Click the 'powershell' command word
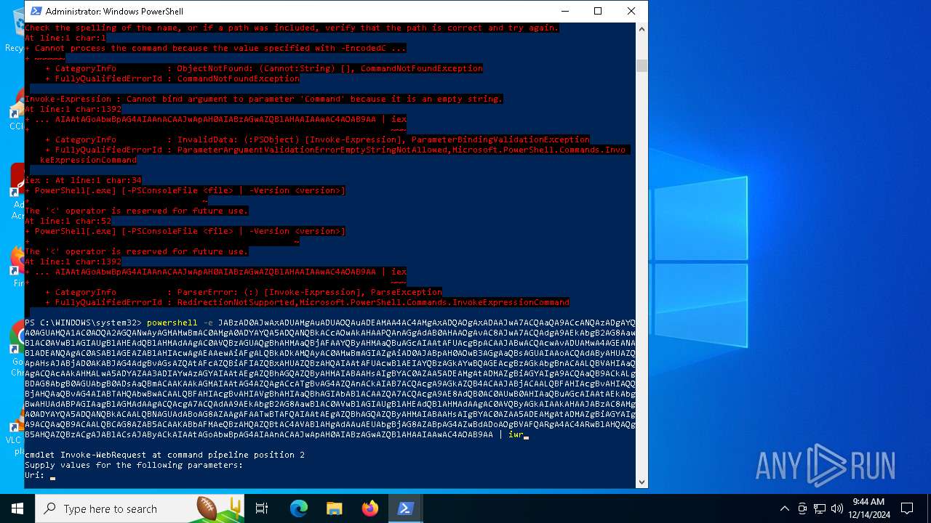This screenshot has height=523, width=931. [172, 323]
